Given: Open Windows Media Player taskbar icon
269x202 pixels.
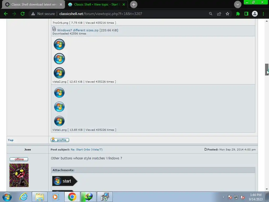Looking at the screenshot, I should 56,197.
